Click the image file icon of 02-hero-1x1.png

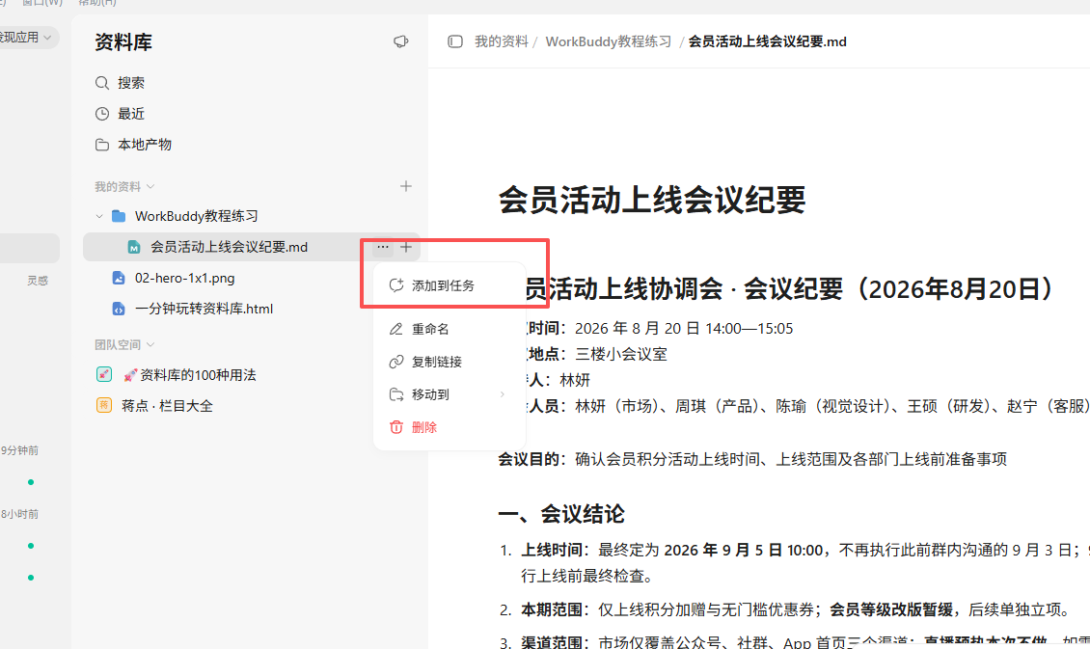click(x=119, y=278)
